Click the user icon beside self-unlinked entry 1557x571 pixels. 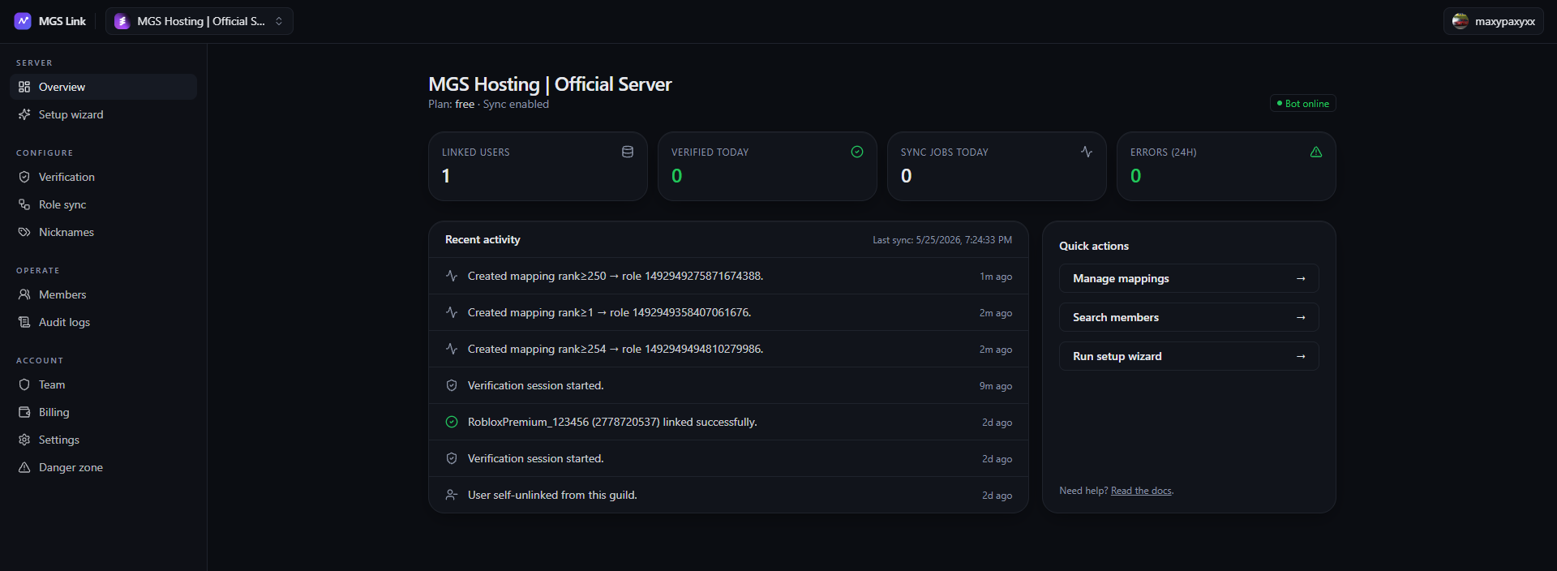[452, 495]
